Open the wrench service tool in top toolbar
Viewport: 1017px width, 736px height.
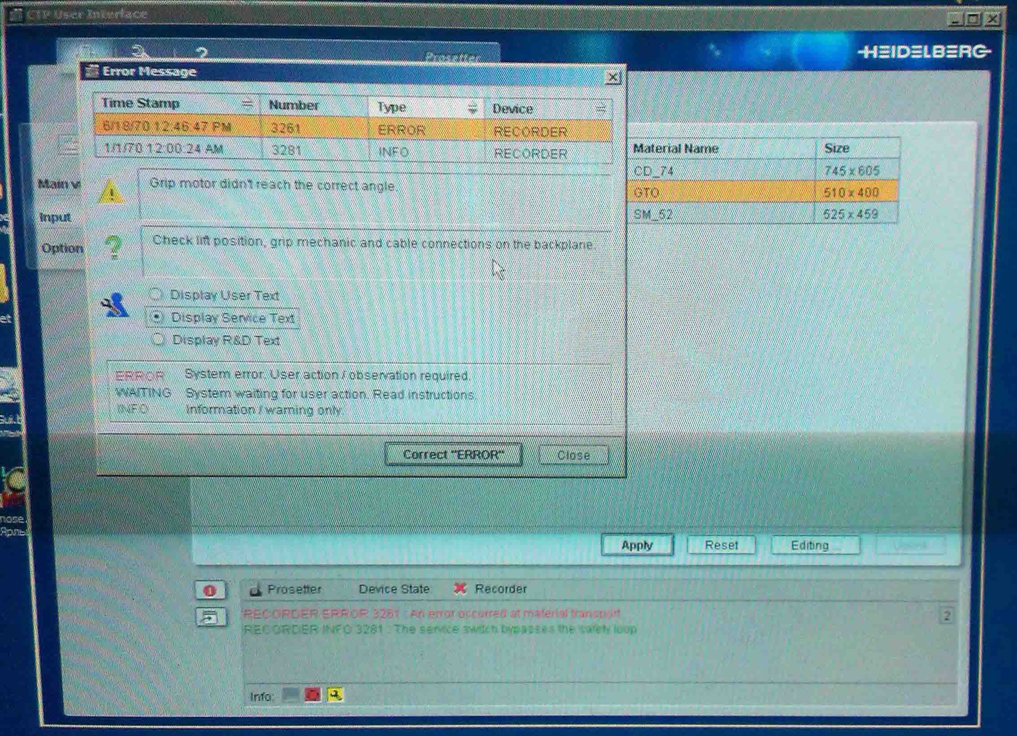coord(140,53)
